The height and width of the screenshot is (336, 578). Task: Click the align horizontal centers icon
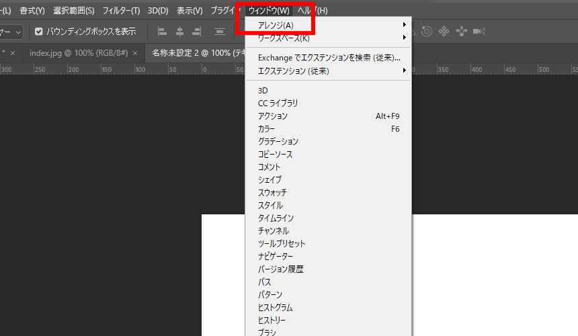click(x=179, y=32)
